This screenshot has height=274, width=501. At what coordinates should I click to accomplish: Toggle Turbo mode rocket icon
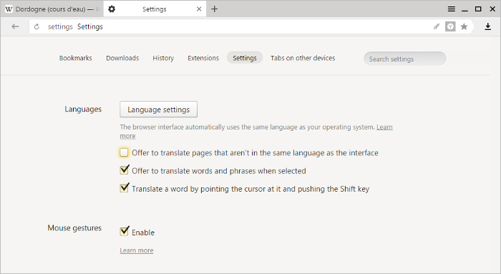(436, 26)
